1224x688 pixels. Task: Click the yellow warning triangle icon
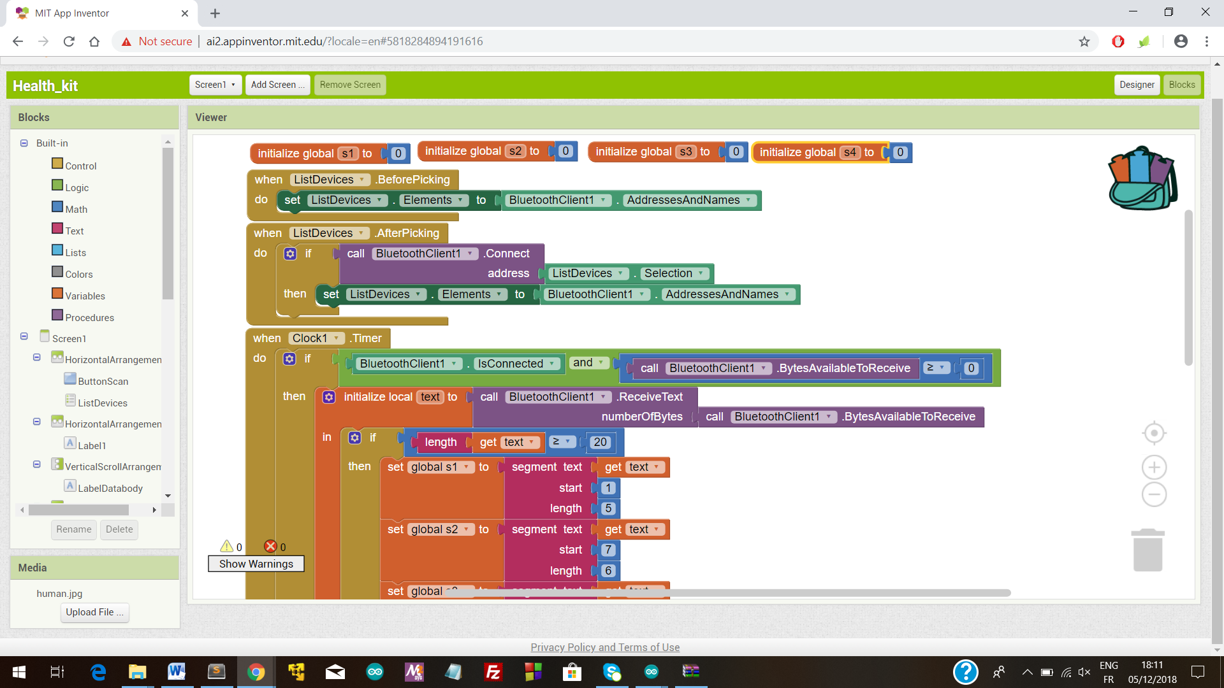(226, 547)
